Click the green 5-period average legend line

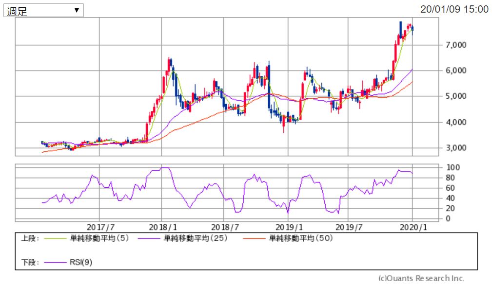(x=55, y=239)
